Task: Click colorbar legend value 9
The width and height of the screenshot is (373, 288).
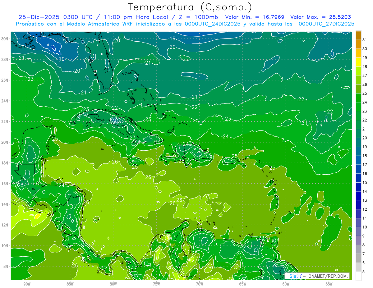Action: (364, 236)
